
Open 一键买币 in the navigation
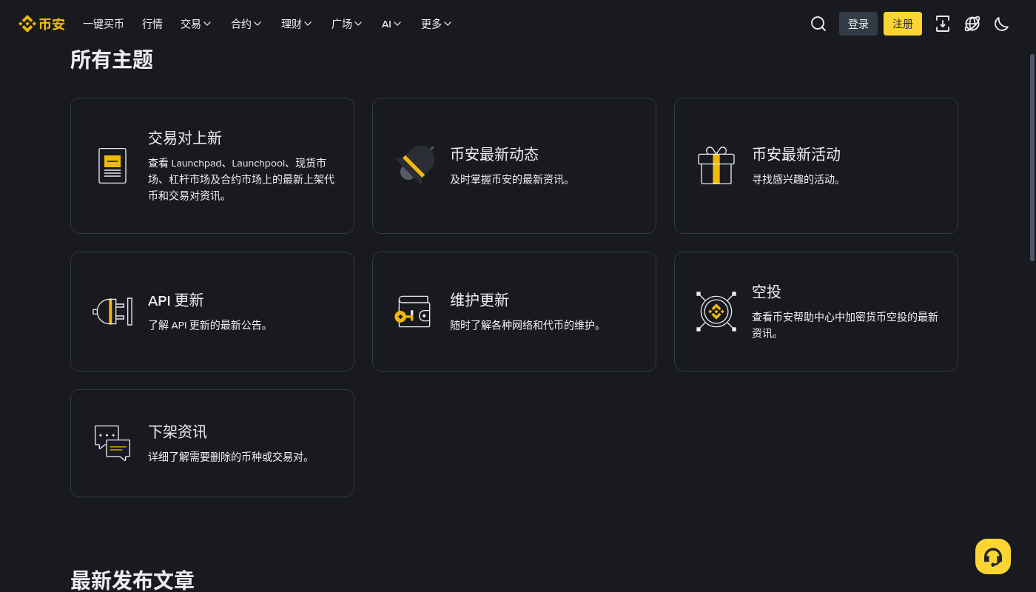coord(104,24)
